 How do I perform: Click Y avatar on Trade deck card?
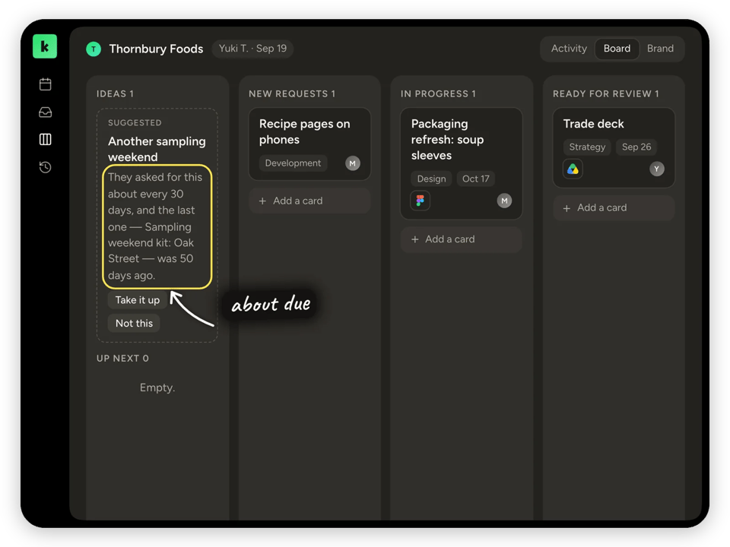(x=656, y=169)
